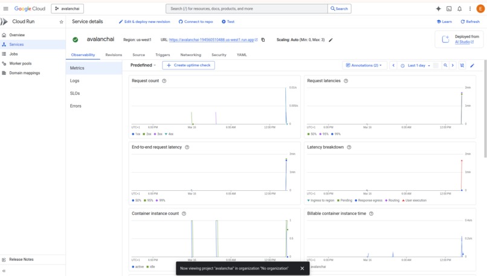Toggle the 4xx series legend
Screen dimensions: 487x276
tap(169, 134)
